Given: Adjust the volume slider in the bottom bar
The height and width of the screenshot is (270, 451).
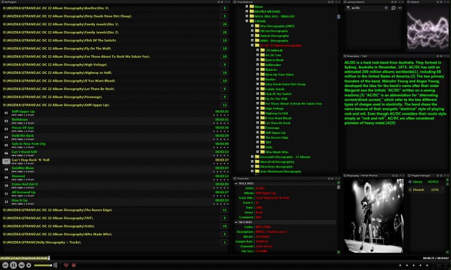Looking at the screenshot, I should (43, 265).
